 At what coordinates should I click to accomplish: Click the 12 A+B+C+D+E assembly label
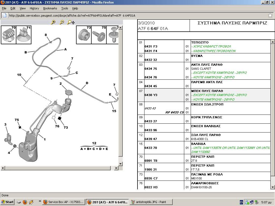94,146
